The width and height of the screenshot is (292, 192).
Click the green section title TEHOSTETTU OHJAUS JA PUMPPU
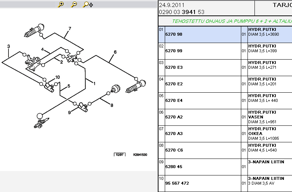click(x=232, y=21)
